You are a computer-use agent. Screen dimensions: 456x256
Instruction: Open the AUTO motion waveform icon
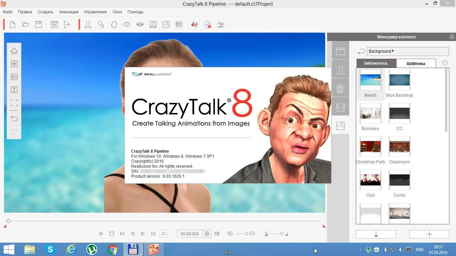point(221,24)
